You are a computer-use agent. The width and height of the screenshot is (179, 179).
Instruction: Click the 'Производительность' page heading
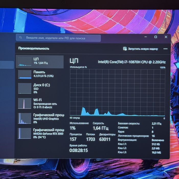click(34, 48)
